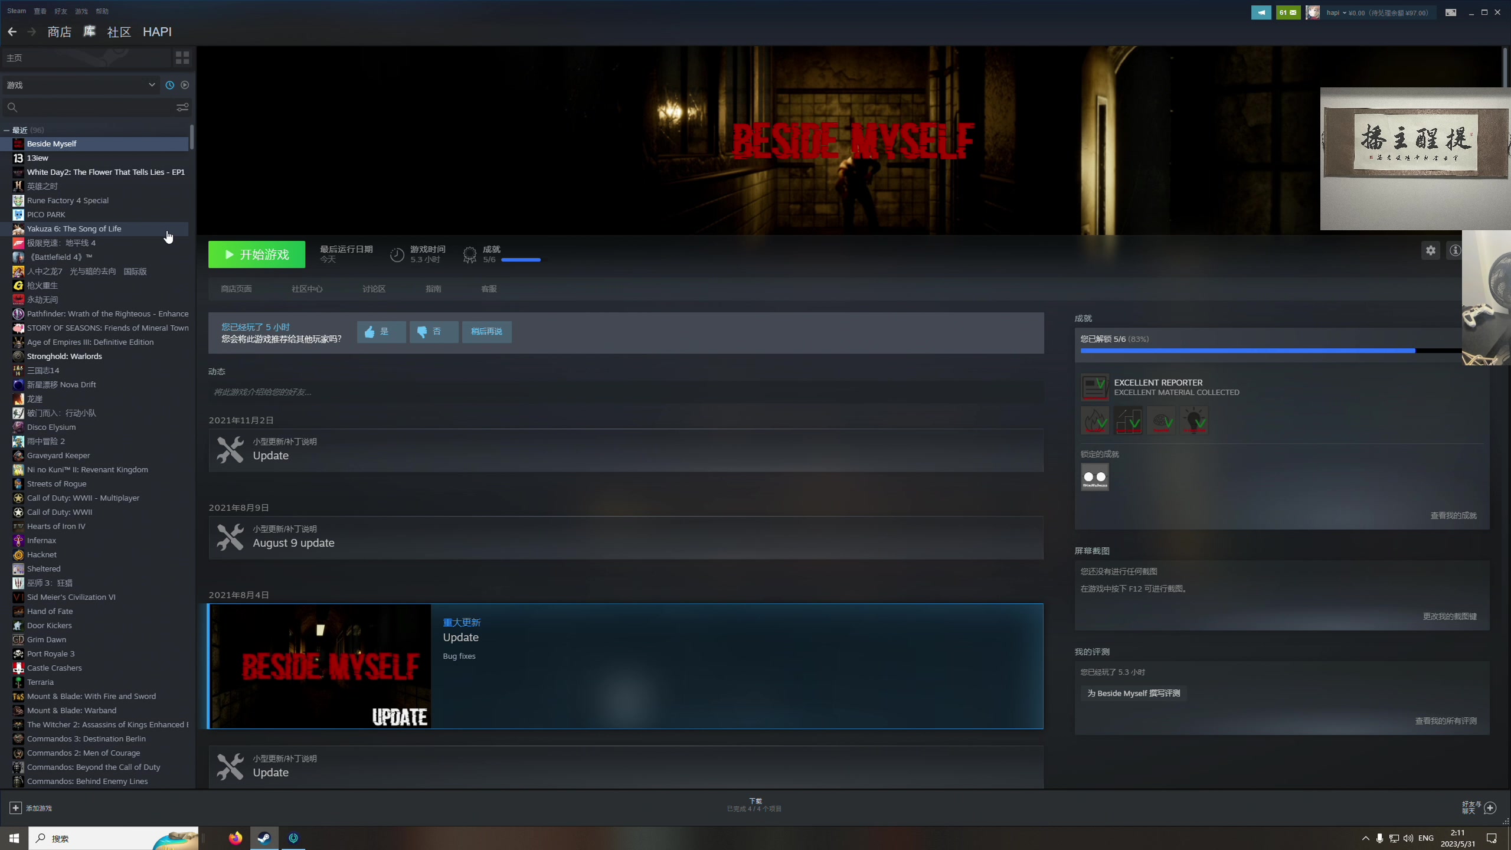Select Disco Elysium in the library
Image resolution: width=1511 pixels, height=850 pixels.
pos(94,427)
